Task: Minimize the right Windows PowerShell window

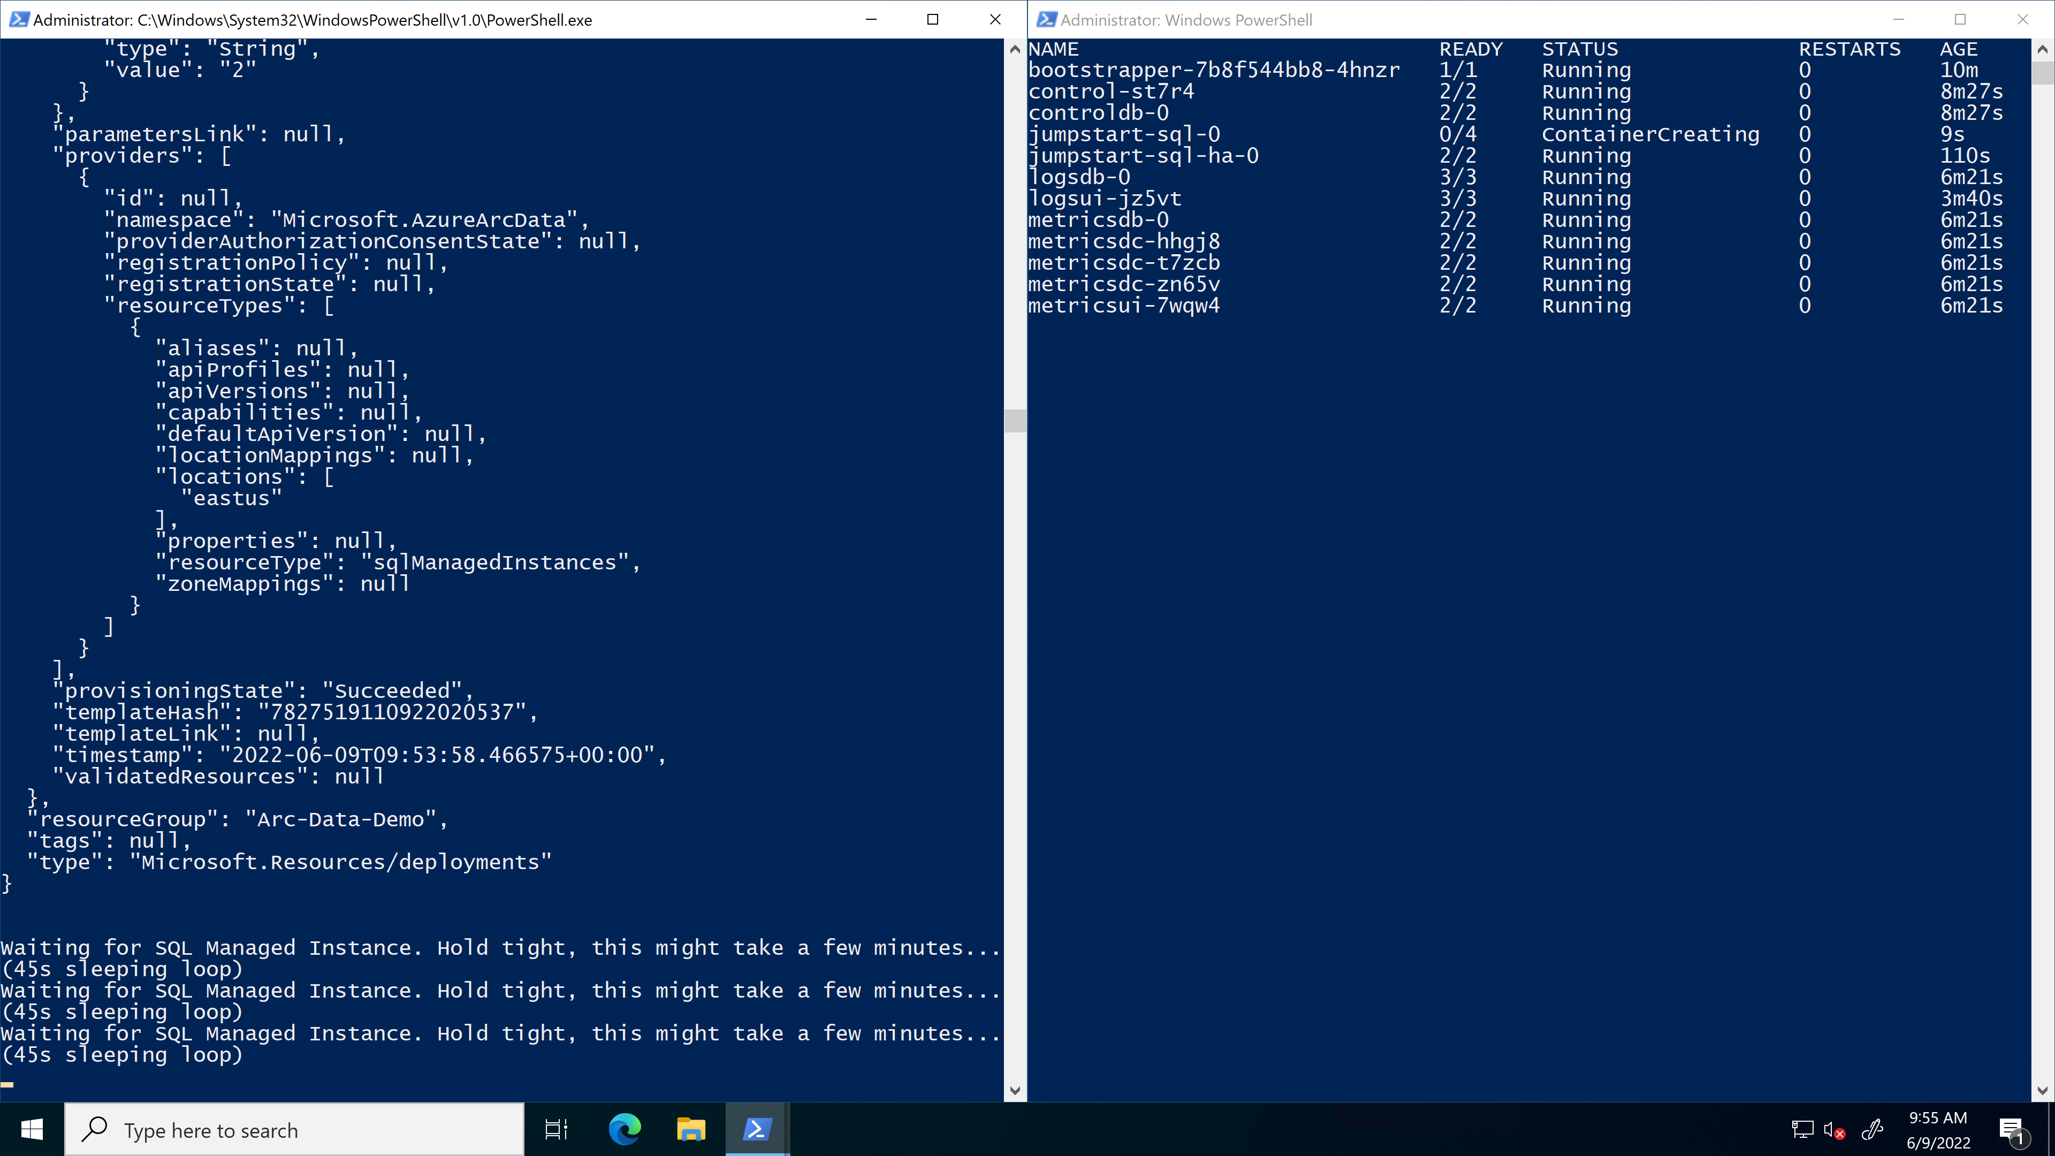Action: tap(1899, 19)
